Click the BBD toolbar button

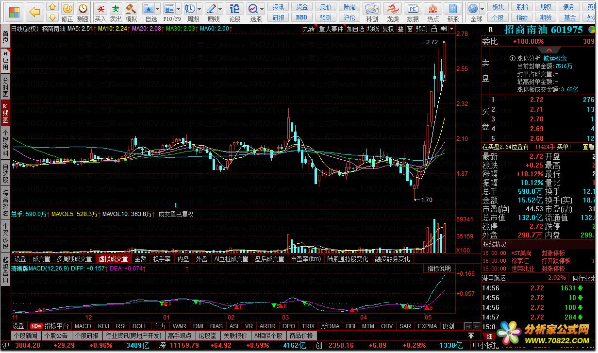pyautogui.click(x=302, y=17)
